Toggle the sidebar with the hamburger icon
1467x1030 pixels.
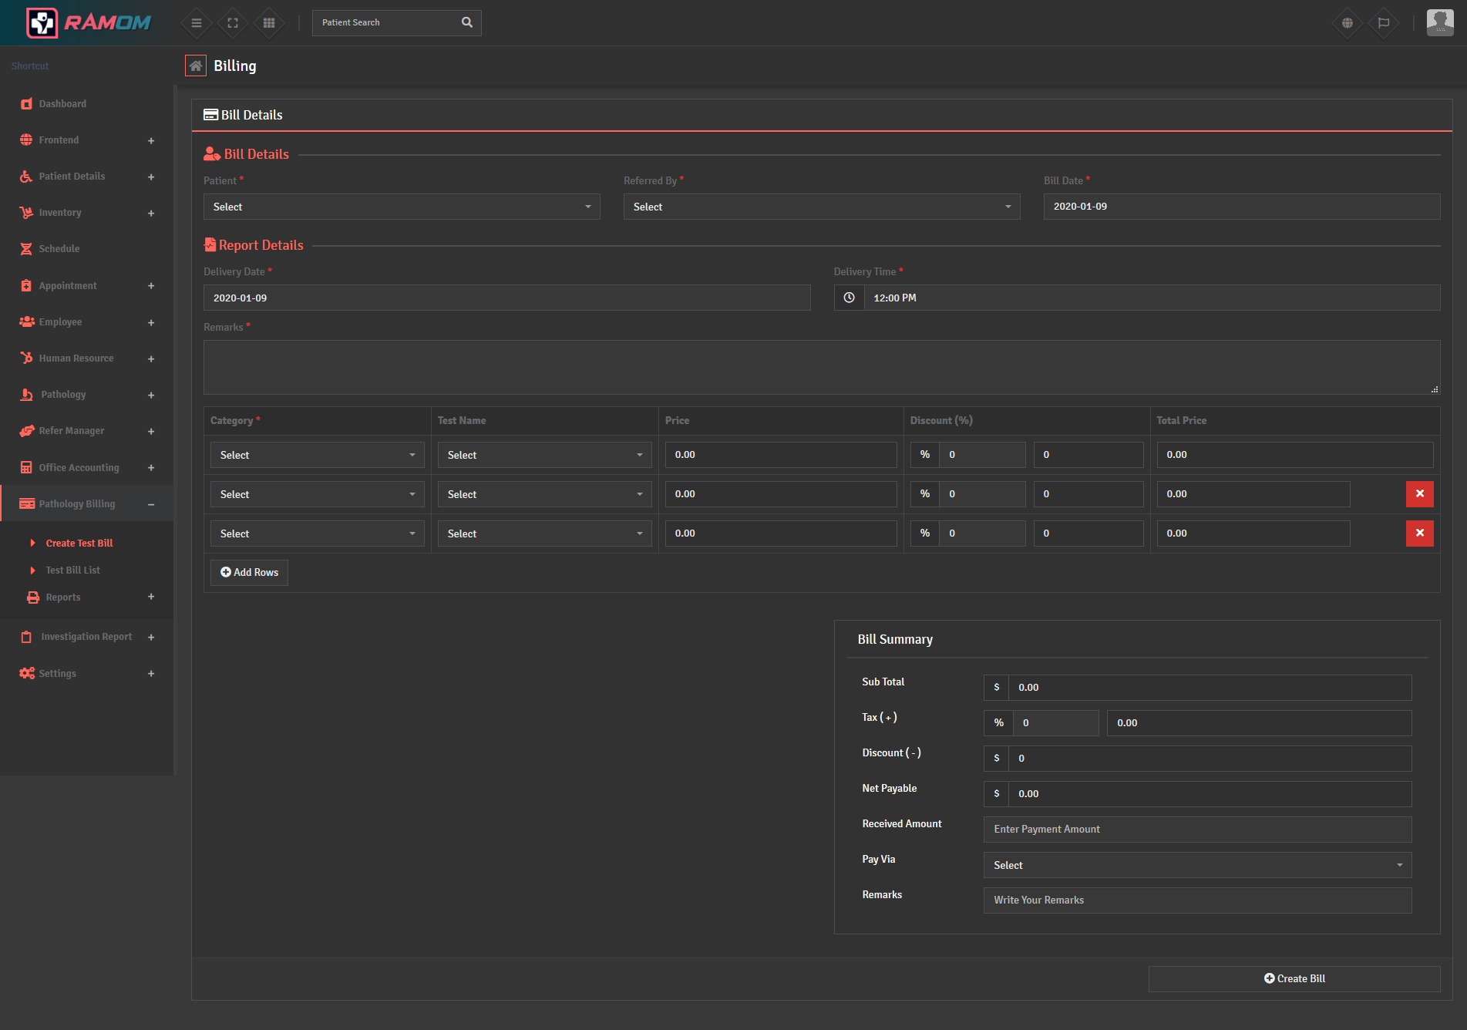pyautogui.click(x=196, y=22)
